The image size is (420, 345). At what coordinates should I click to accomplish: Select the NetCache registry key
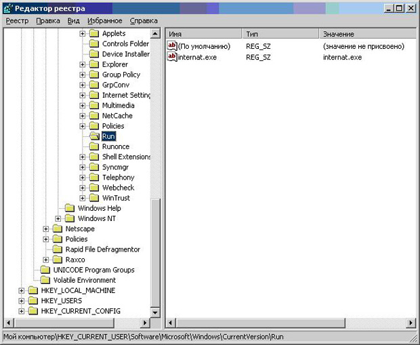pyautogui.click(x=117, y=116)
